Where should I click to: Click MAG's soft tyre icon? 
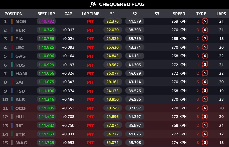tap(205, 143)
